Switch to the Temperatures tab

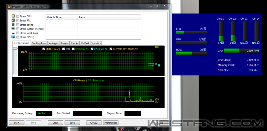pyautogui.click(x=22, y=43)
